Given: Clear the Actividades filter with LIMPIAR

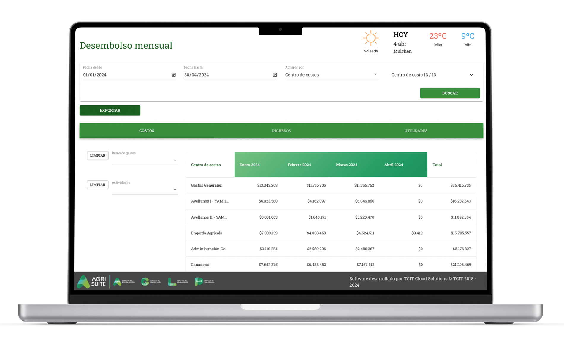Looking at the screenshot, I should tap(98, 185).
